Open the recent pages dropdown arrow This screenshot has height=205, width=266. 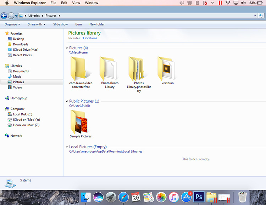point(16,16)
